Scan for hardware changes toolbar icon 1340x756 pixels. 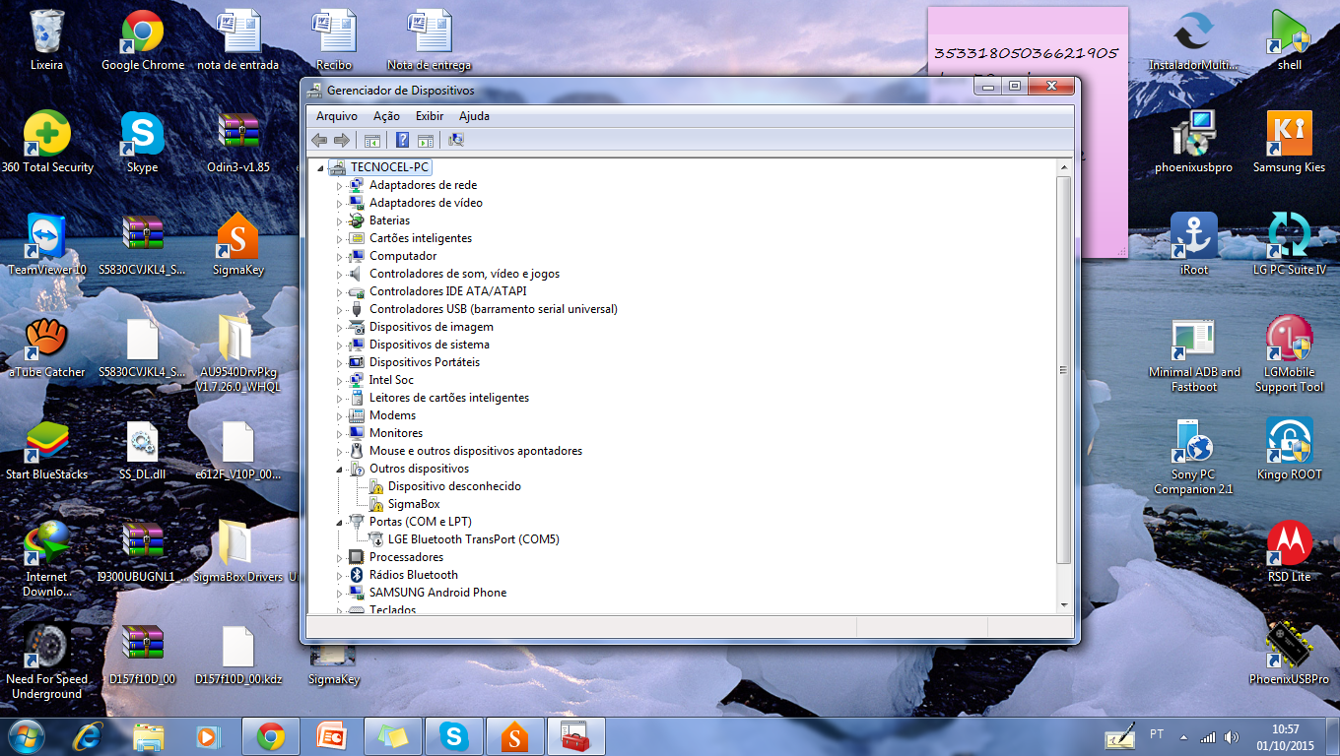click(x=456, y=140)
